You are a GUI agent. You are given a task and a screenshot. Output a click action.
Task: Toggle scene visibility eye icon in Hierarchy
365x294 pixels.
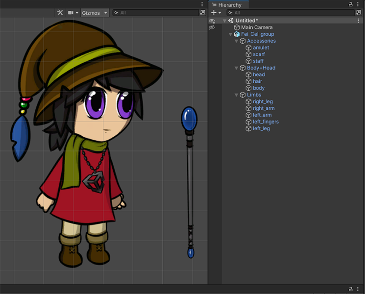(x=212, y=21)
